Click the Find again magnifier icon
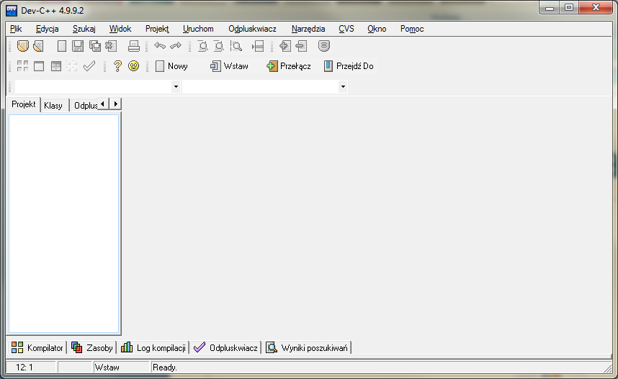The image size is (618, 379). [x=236, y=46]
